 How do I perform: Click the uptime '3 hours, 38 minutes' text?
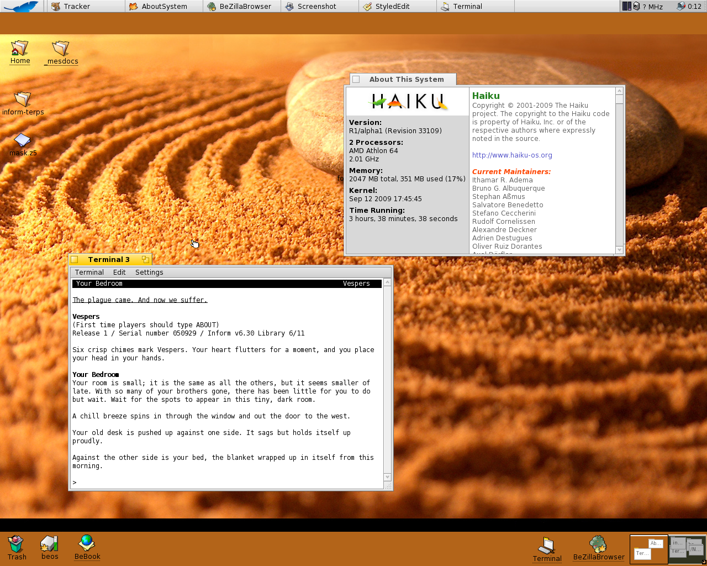[x=403, y=219]
